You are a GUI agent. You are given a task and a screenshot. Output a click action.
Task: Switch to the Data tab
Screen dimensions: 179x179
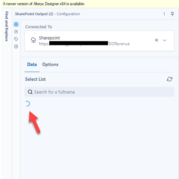32,65
